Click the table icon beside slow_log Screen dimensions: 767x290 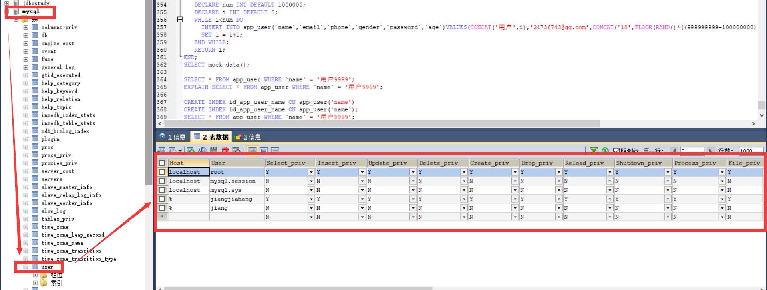click(35, 211)
